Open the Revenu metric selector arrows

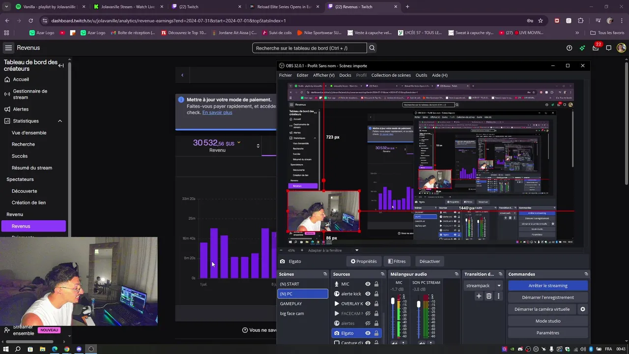[x=258, y=146]
